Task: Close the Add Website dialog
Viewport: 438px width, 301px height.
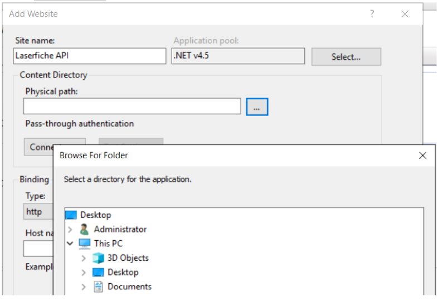Action: click(x=405, y=14)
